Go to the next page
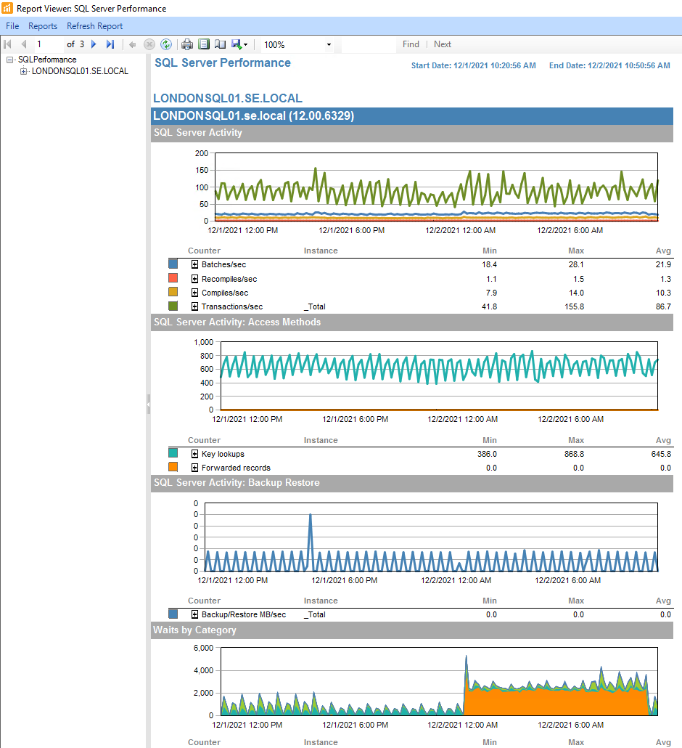This screenshot has width=682, height=748. coord(94,44)
